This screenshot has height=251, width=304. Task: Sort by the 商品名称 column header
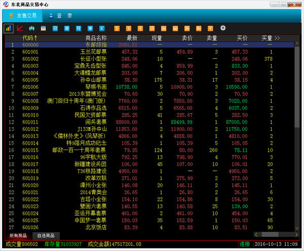pyautogui.click(x=96, y=38)
